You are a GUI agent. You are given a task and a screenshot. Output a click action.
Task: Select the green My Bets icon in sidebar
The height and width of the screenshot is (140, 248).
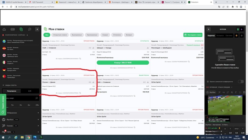click(x=21, y=29)
